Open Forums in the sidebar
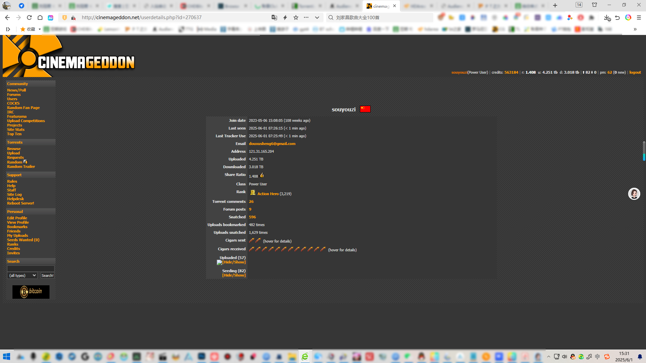The height and width of the screenshot is (363, 646). (x=14, y=95)
